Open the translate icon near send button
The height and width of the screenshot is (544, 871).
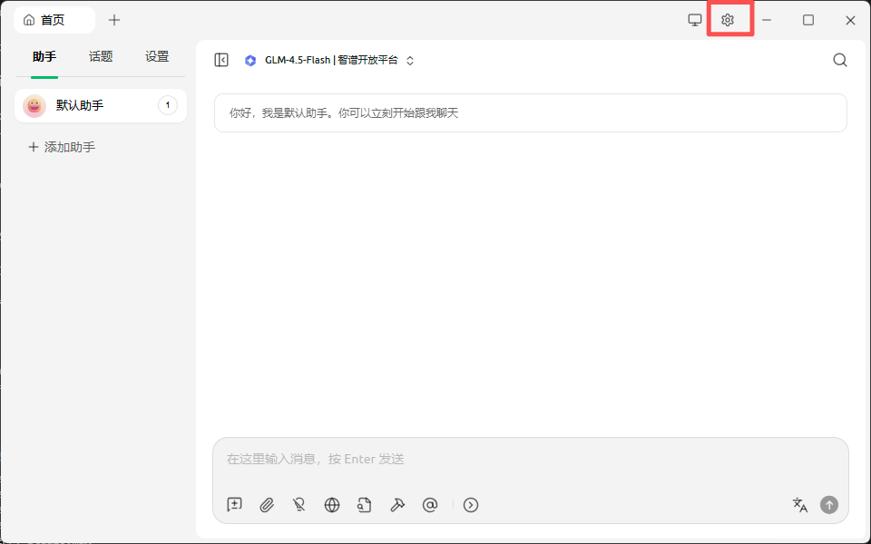pos(799,505)
